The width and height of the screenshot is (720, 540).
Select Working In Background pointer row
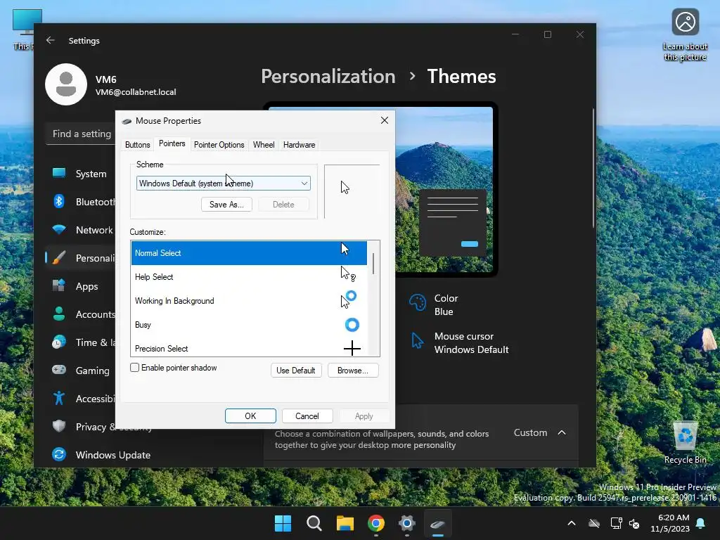[x=249, y=301]
